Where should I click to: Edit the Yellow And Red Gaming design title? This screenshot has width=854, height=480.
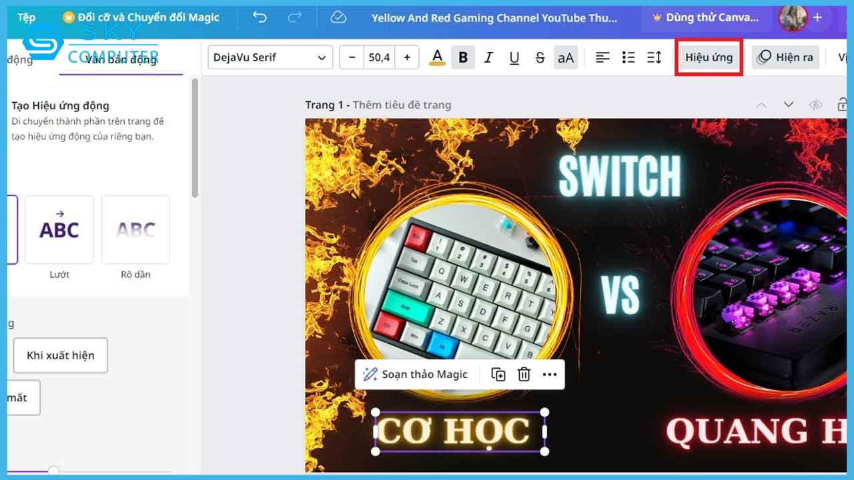[494, 18]
